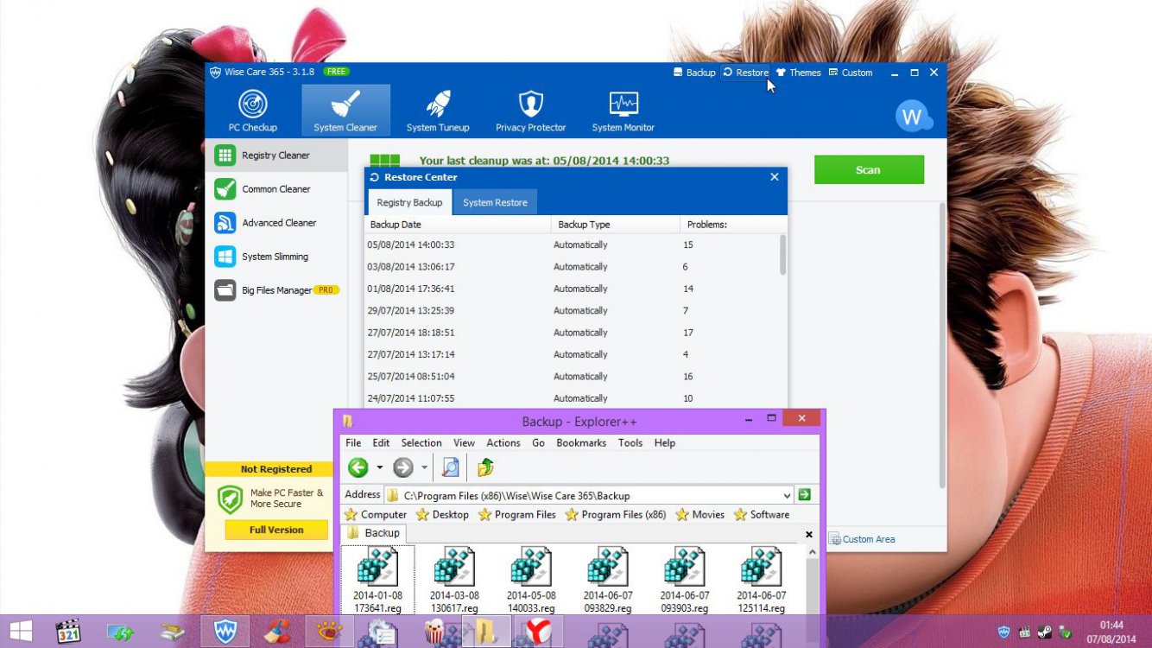The image size is (1152, 648).
Task: Sort by Problems column header
Action: click(733, 225)
